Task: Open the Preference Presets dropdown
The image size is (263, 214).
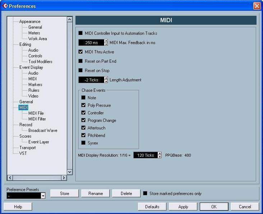Action: (x=43, y=195)
